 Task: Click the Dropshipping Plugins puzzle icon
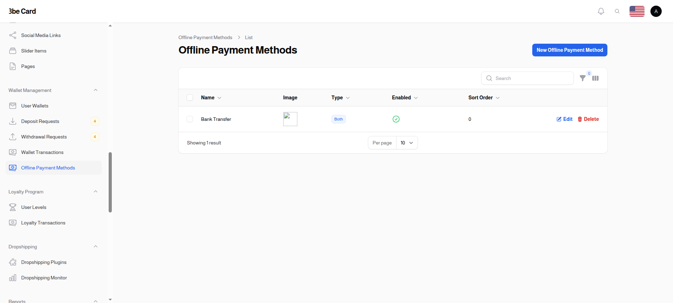[13, 262]
